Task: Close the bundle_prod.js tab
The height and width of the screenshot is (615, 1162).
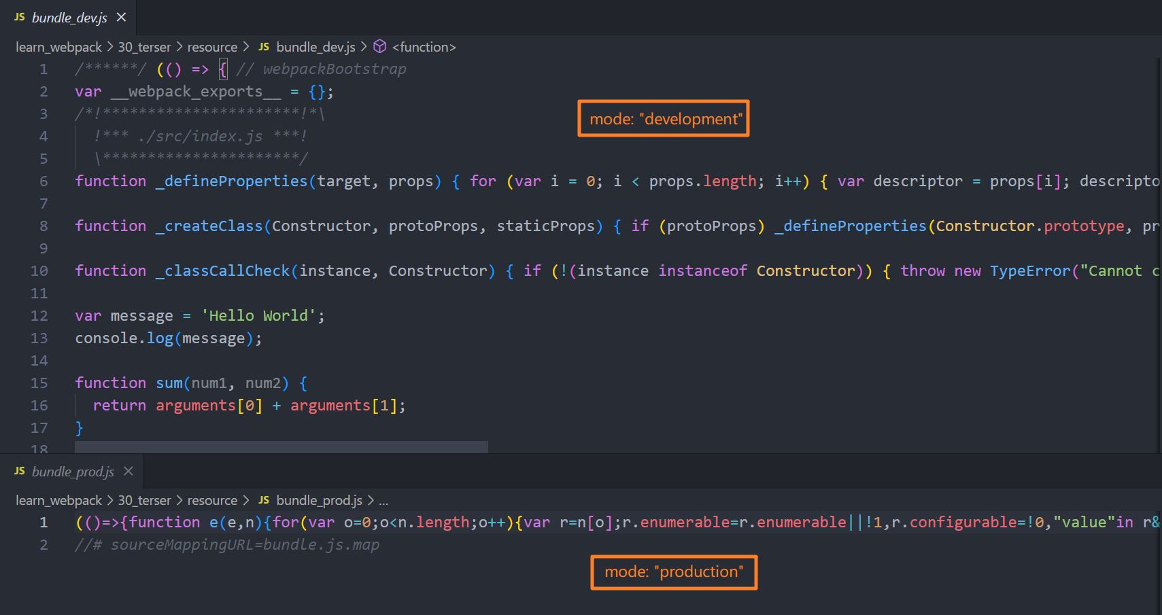Action: point(129,471)
